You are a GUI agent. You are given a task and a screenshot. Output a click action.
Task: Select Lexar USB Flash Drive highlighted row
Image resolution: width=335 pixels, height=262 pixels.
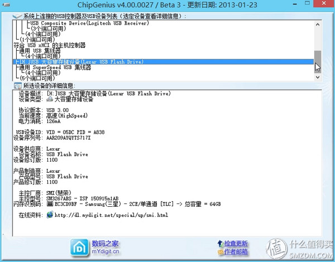(163, 62)
